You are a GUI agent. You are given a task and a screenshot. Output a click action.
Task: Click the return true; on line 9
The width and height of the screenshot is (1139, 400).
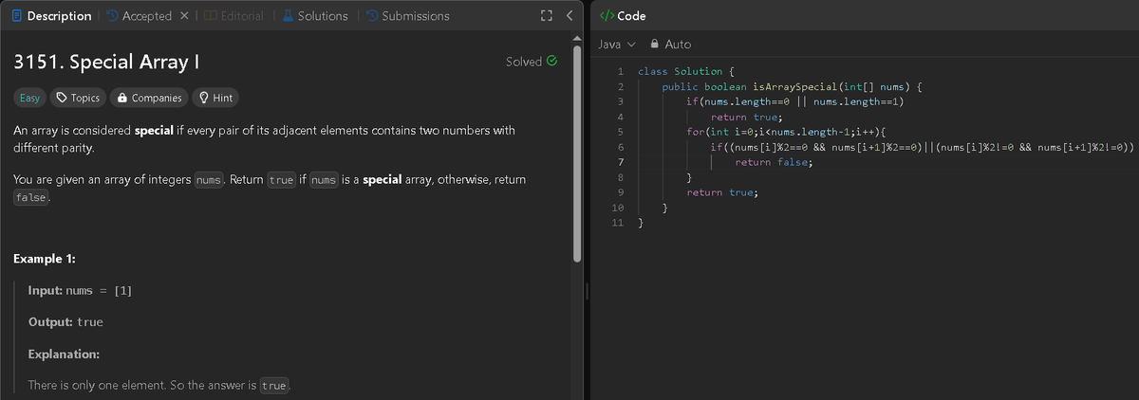[x=721, y=192]
